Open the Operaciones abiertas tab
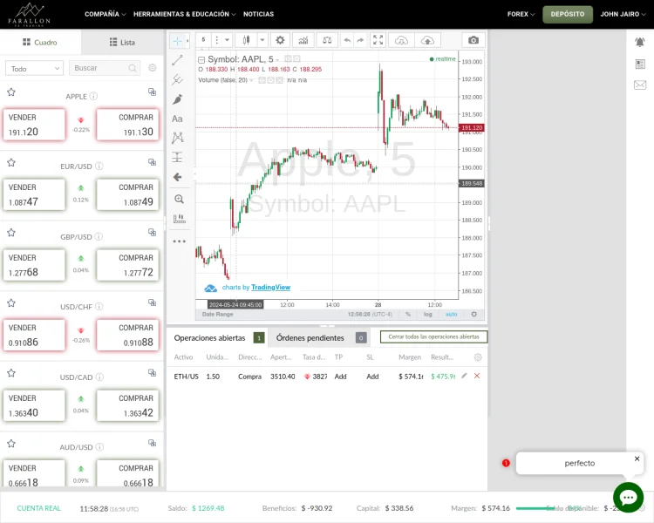The width and height of the screenshot is (654, 523). pyautogui.click(x=219, y=338)
